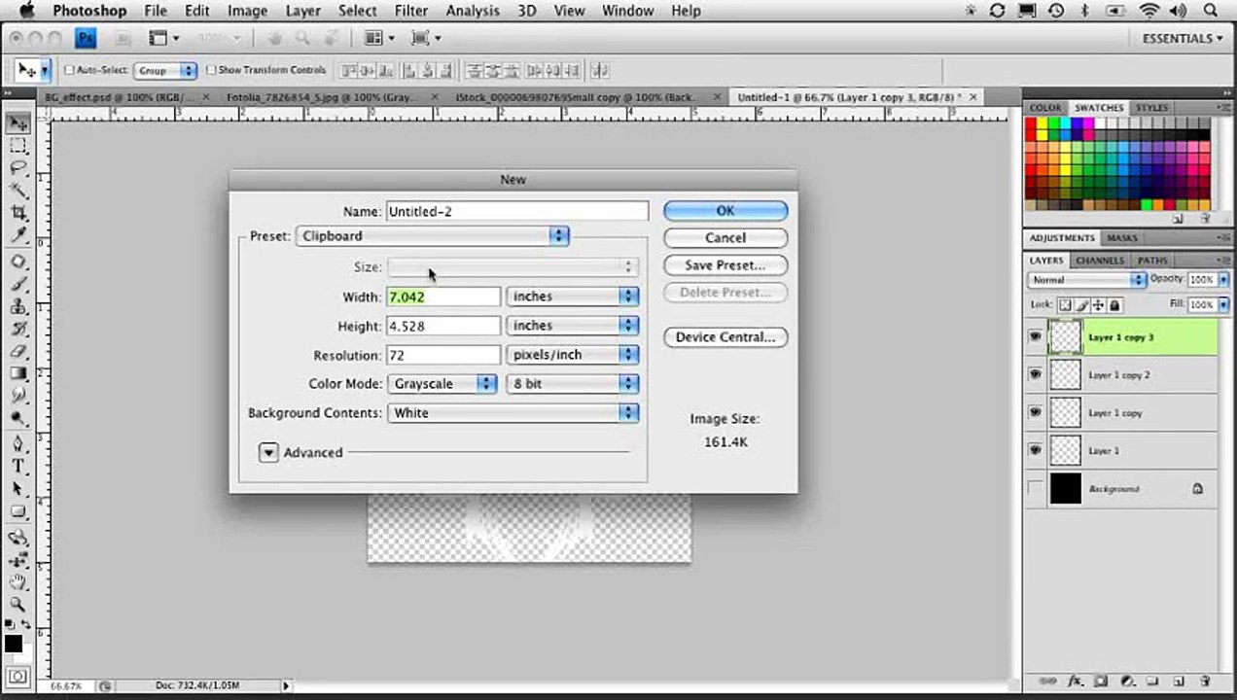1237x700 pixels.
Task: Open Background Contents dropdown
Action: [512, 413]
